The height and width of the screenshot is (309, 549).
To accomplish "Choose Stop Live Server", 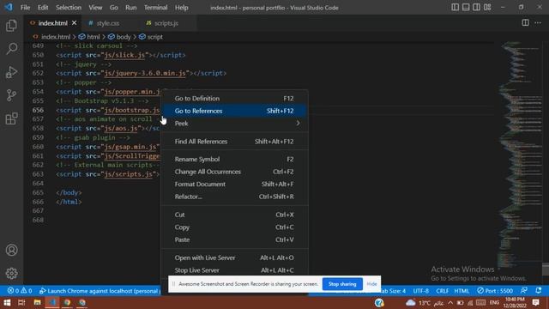I will pos(234,270).
